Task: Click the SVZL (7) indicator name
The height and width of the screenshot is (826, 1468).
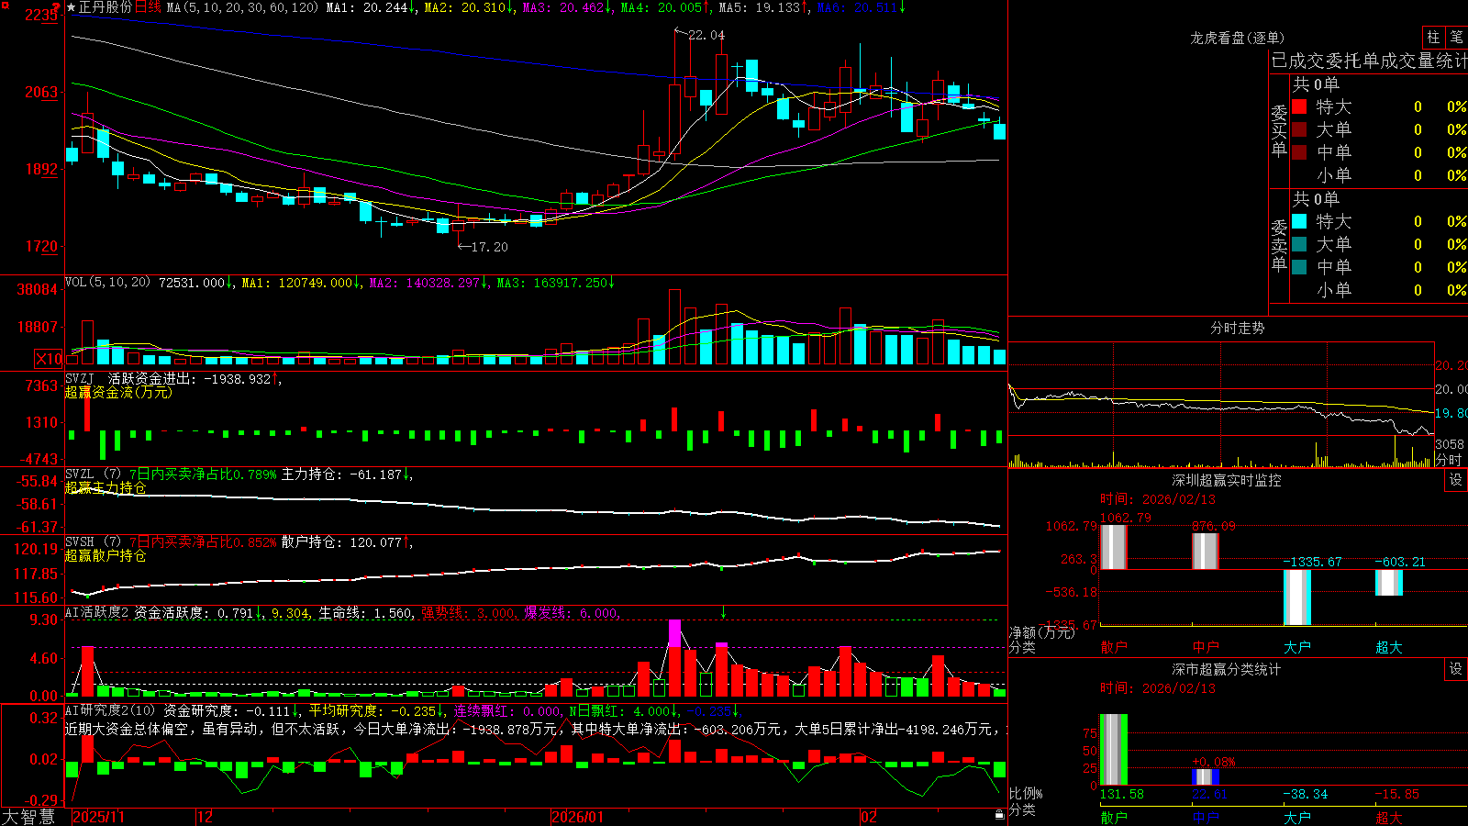Action: click(x=94, y=474)
